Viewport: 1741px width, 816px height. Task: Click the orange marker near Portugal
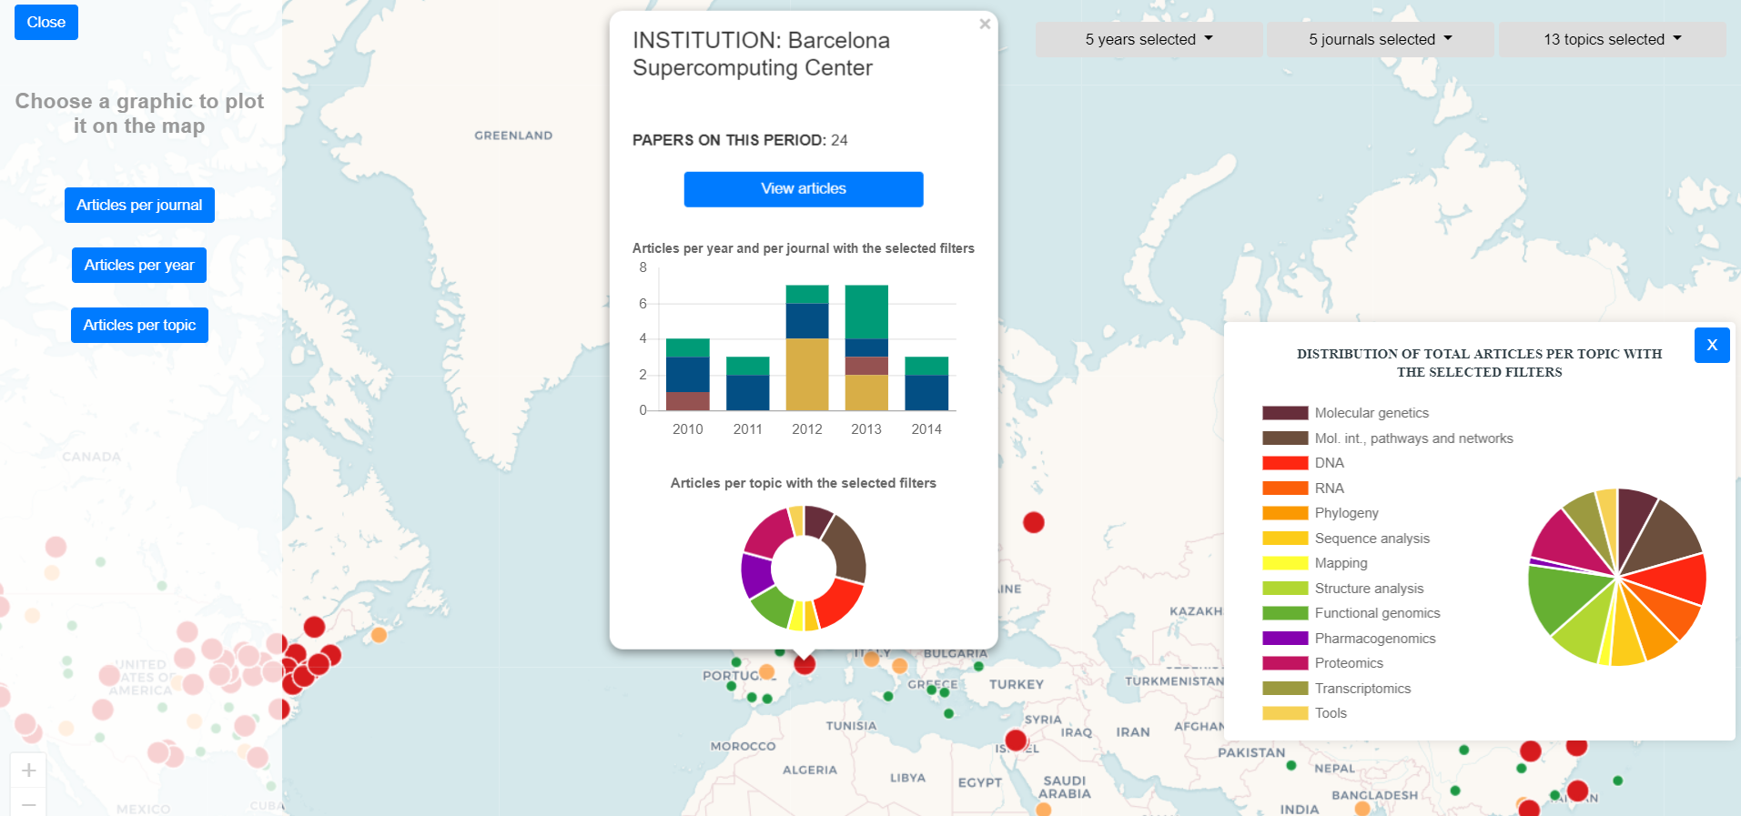(x=767, y=671)
